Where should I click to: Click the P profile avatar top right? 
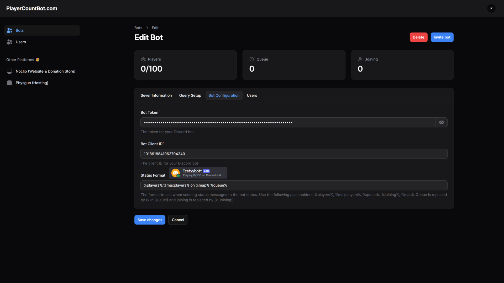pyautogui.click(x=491, y=8)
